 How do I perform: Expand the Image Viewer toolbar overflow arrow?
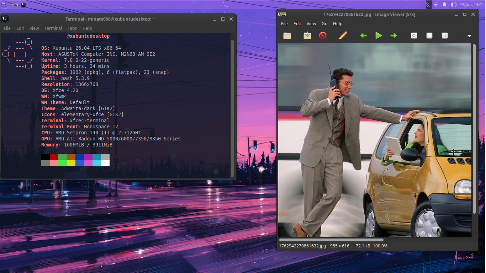(469, 36)
